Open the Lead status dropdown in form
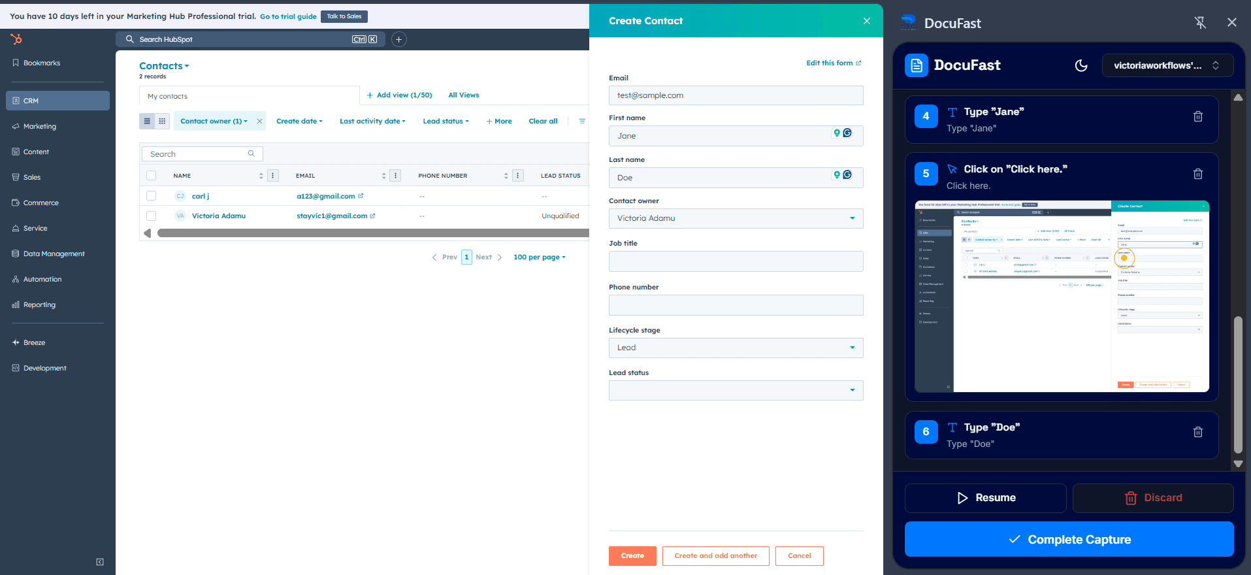1251x575 pixels. [736, 390]
